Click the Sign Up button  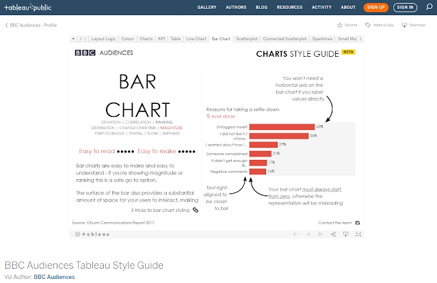tap(375, 8)
